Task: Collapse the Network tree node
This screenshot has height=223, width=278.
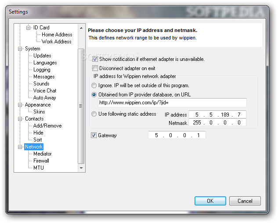Action: (20, 147)
